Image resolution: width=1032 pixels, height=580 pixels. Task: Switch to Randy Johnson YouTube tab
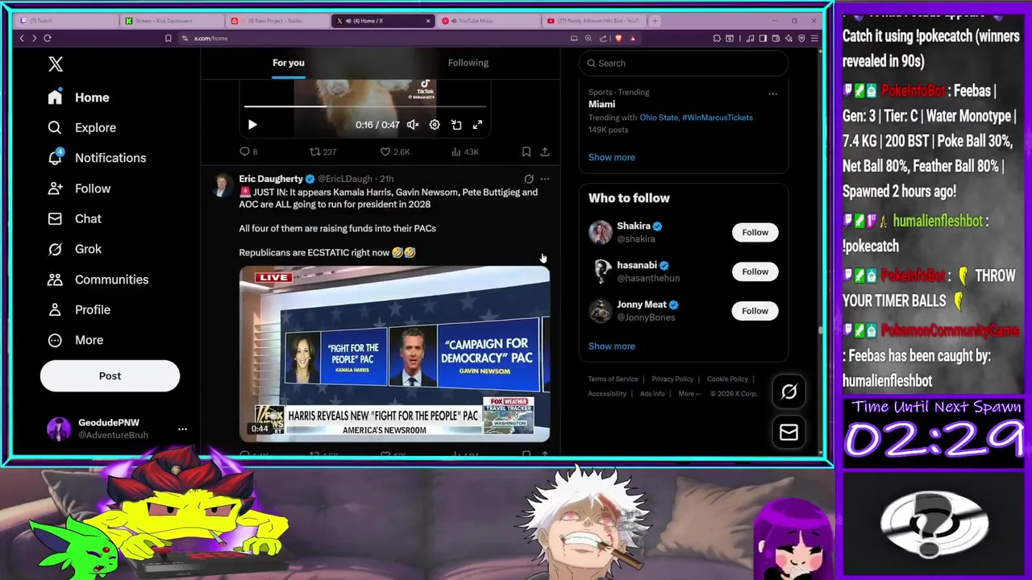coord(593,21)
